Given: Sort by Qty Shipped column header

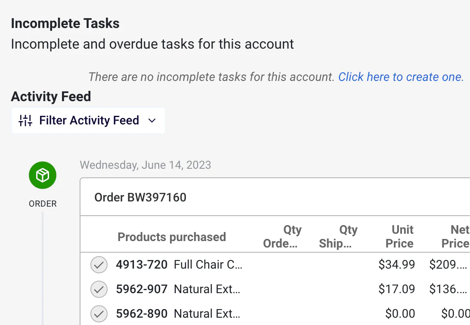Looking at the screenshot, I should pyautogui.click(x=338, y=237).
